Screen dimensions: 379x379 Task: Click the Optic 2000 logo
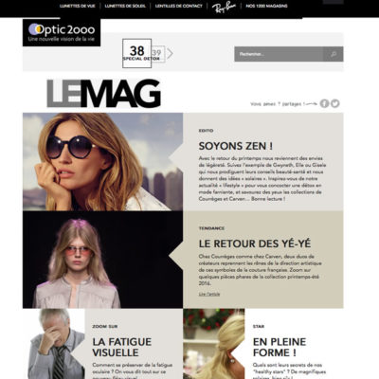62,32
